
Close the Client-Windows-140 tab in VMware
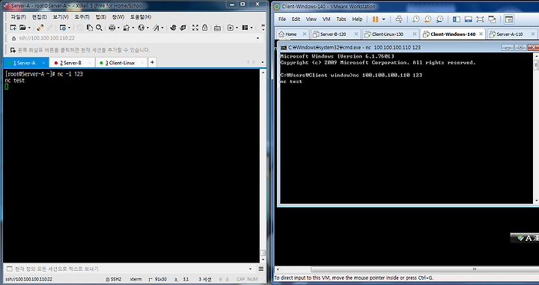481,34
